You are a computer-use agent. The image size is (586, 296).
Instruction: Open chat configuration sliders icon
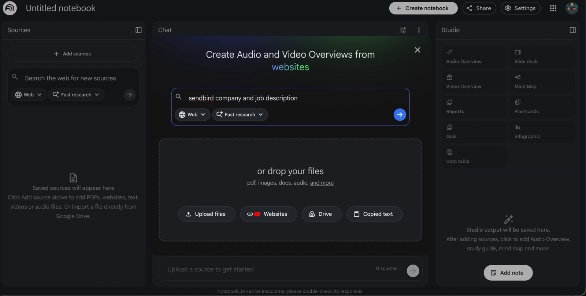coord(403,30)
